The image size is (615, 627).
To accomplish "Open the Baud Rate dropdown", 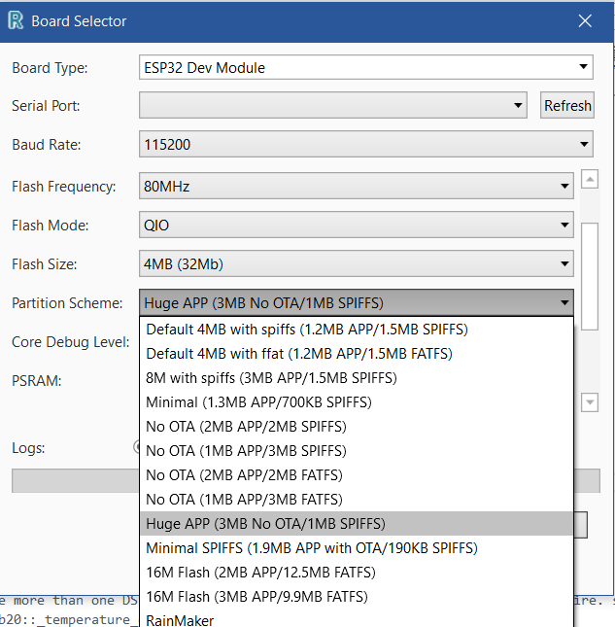I will 583,145.
